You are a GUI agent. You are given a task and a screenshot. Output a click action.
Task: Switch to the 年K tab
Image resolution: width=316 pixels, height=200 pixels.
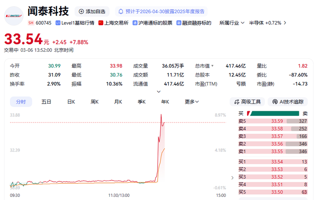point(165,102)
